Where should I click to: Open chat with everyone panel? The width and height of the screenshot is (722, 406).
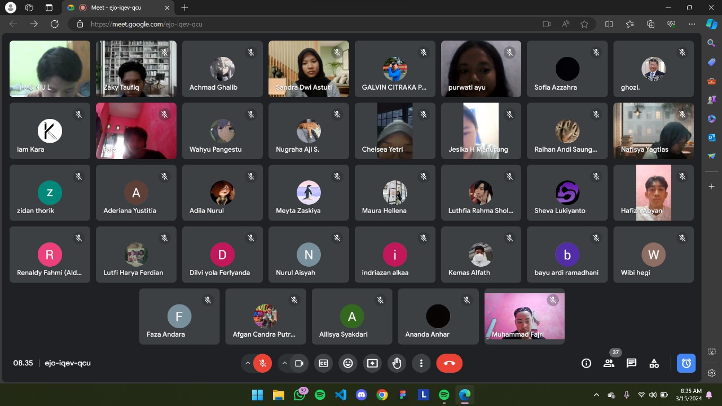click(x=631, y=364)
